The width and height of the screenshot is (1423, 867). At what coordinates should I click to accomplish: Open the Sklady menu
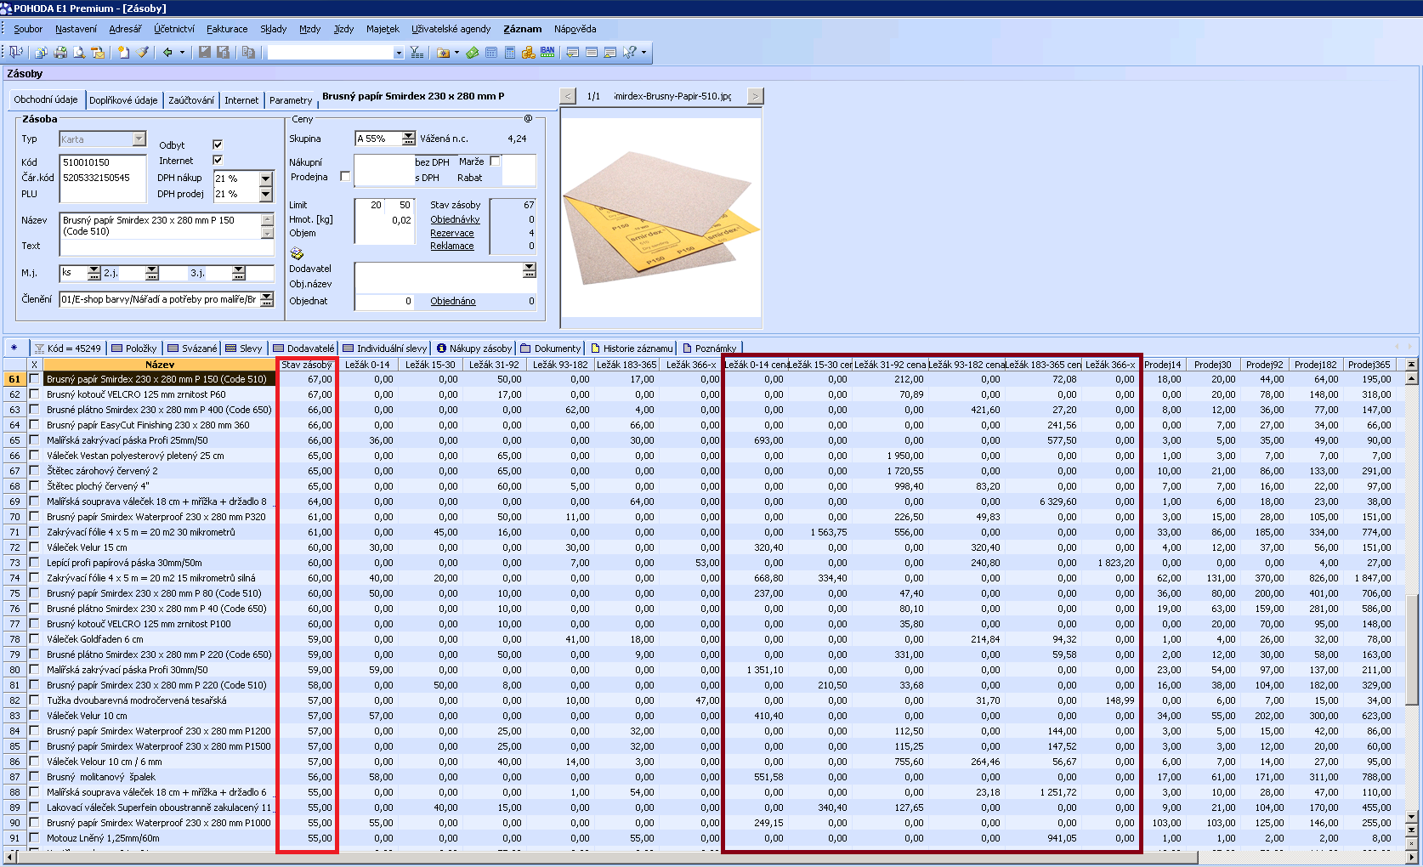point(273,29)
